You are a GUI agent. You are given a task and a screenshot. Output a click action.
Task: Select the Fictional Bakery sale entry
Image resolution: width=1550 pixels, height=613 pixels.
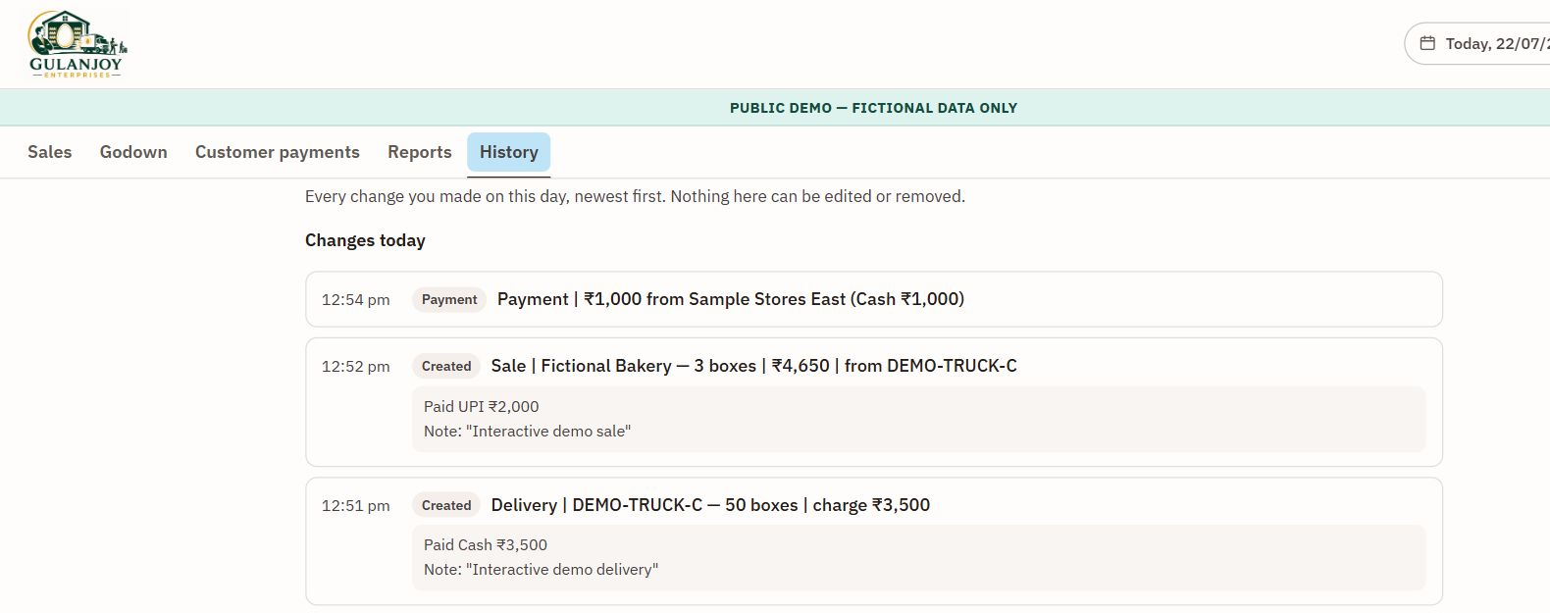tap(874, 402)
